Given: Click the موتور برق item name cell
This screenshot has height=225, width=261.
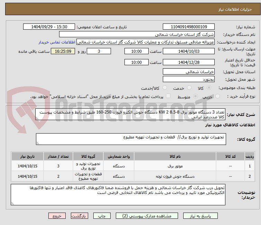Looking at the screenshot, I should point(175,166).
